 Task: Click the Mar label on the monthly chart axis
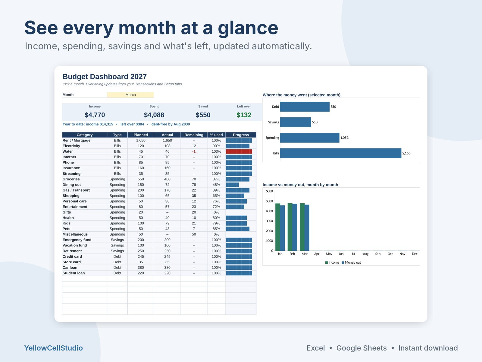pos(305,254)
